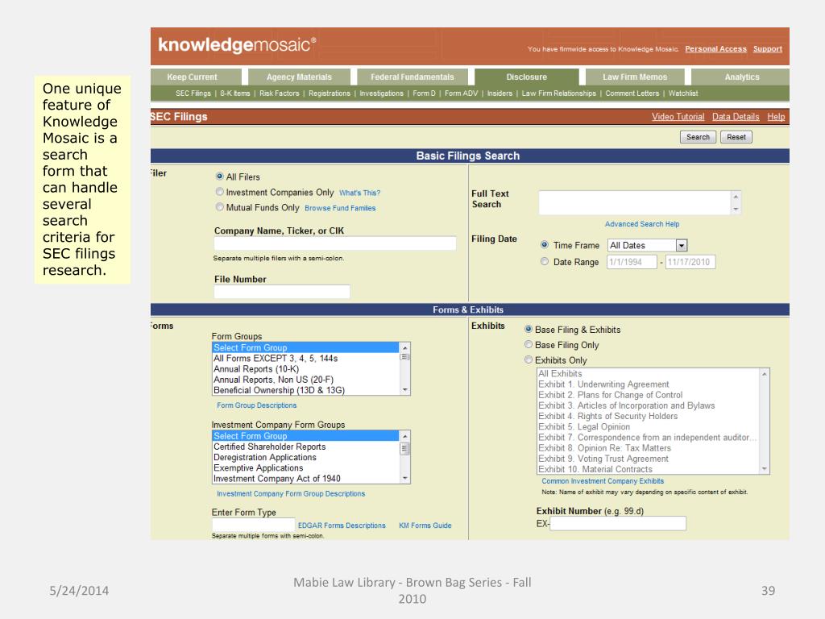Screen dimensions: 825x619
Task: Open 8-K Items submenu link
Action: (235, 93)
